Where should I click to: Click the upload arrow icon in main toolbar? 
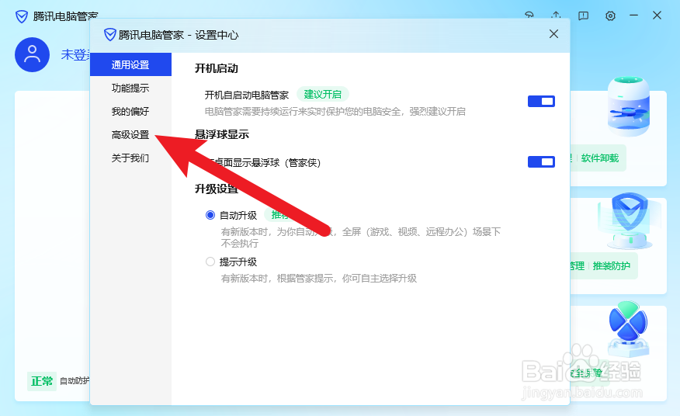coord(556,16)
